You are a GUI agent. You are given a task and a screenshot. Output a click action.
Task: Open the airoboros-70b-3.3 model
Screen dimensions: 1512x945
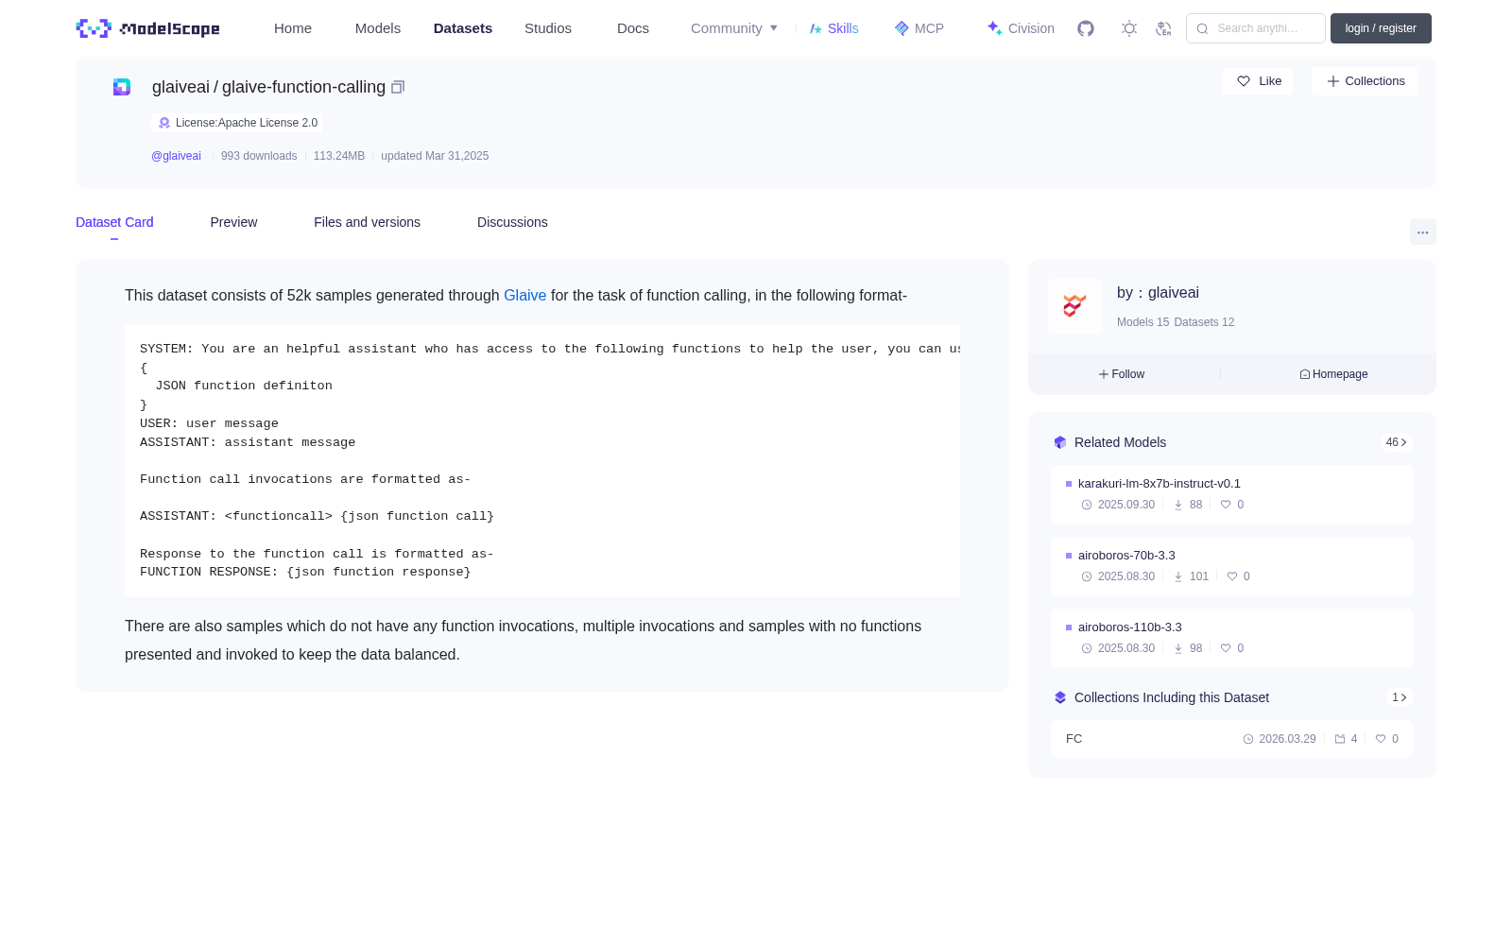(1126, 555)
